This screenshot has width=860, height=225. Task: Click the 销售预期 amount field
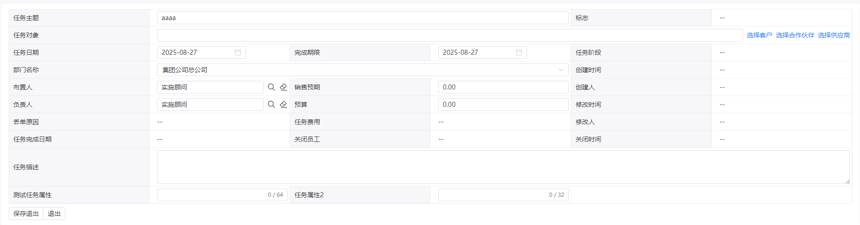[503, 87]
